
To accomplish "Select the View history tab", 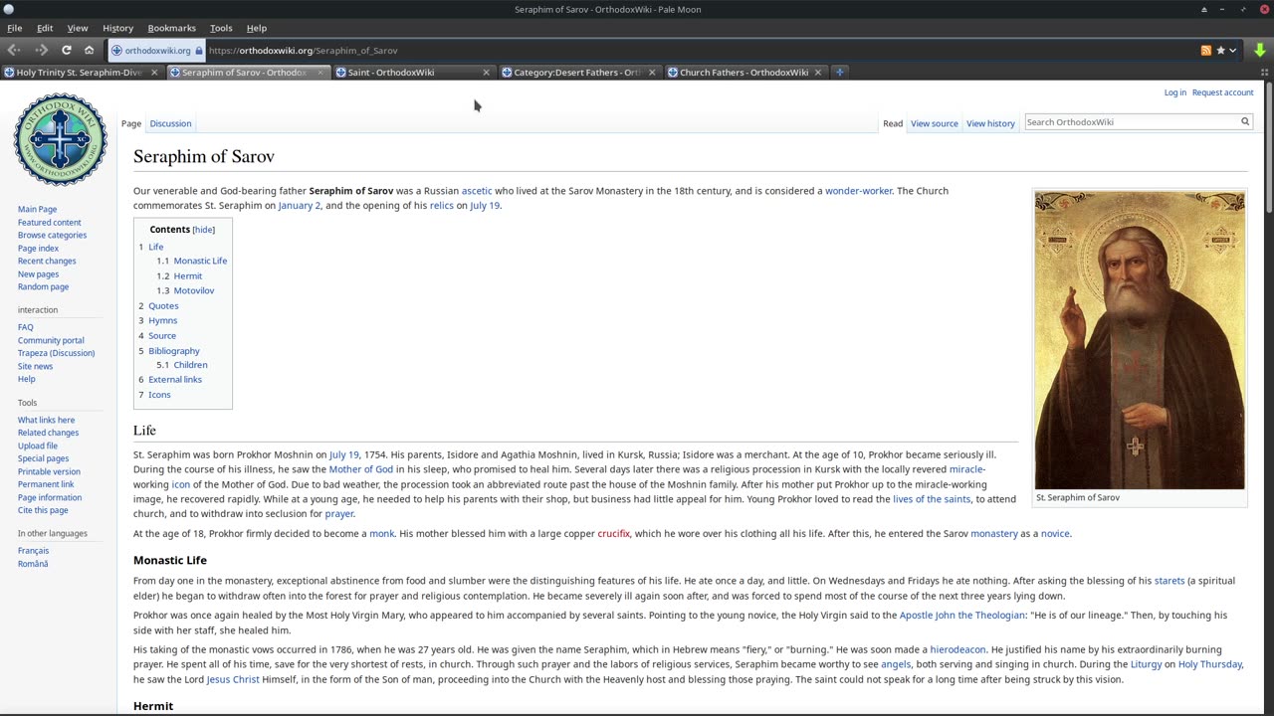I will click(990, 123).
